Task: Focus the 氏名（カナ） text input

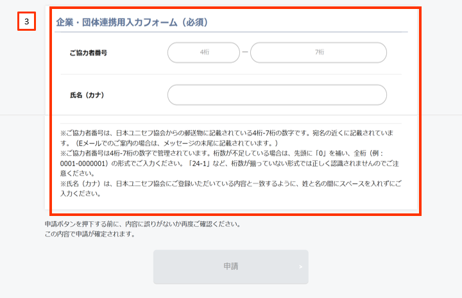Action: tap(277, 95)
